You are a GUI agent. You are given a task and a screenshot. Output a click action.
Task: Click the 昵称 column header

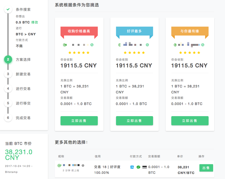pyautogui.click(x=61, y=156)
